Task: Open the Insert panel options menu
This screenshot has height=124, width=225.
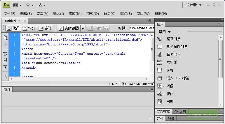Action: coord(220,24)
